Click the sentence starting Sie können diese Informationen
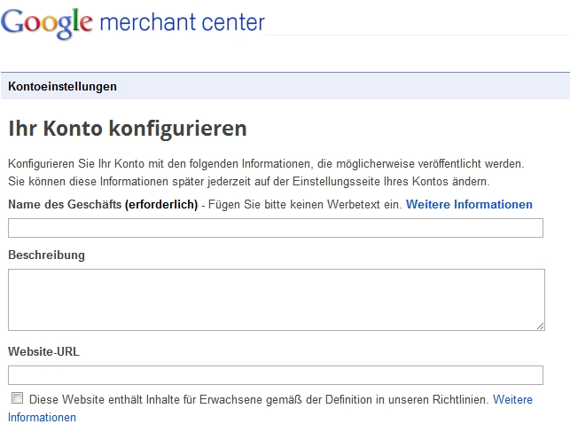The width and height of the screenshot is (570, 432). 249,181
